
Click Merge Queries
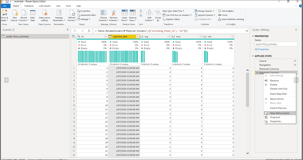[x=205, y=11]
